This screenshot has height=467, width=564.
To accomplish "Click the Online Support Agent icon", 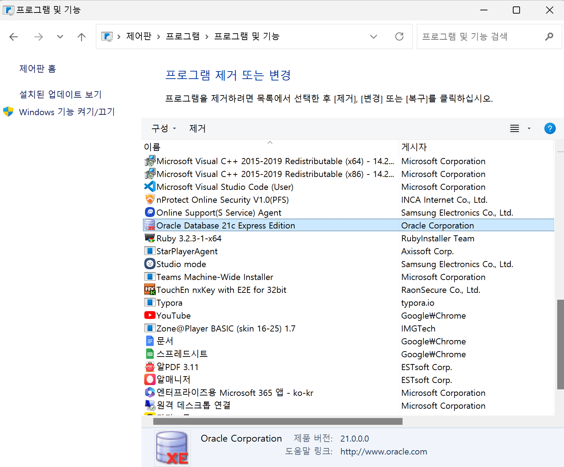I will 150,212.
